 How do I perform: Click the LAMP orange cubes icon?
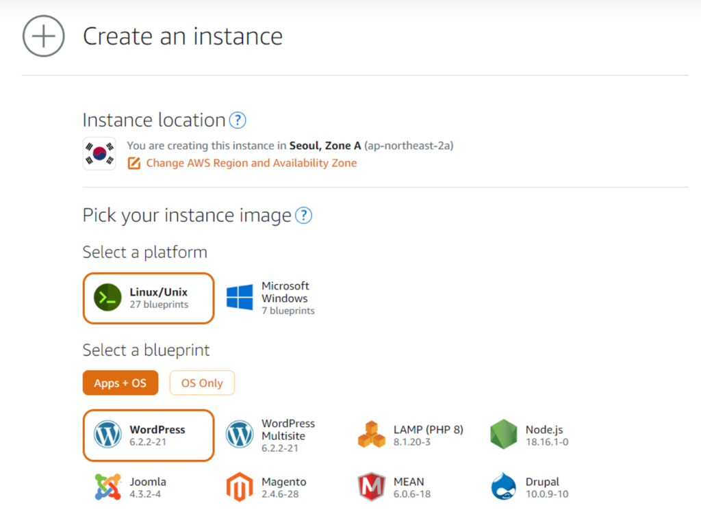click(372, 435)
